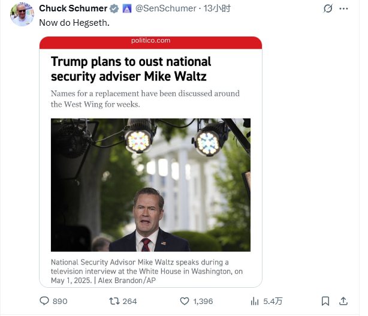Click the "Names for a replacement" subtitle
The height and width of the screenshot is (316, 368).
tap(145, 99)
